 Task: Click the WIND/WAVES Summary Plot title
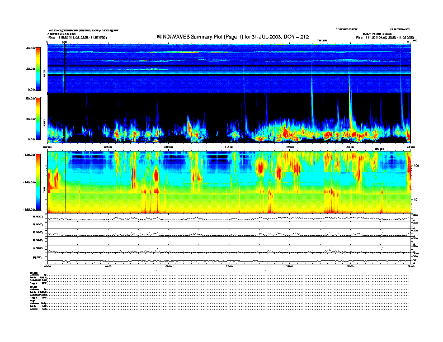pyautogui.click(x=233, y=37)
